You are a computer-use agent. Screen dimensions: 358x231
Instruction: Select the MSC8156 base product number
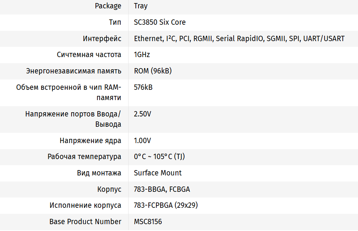point(148,222)
